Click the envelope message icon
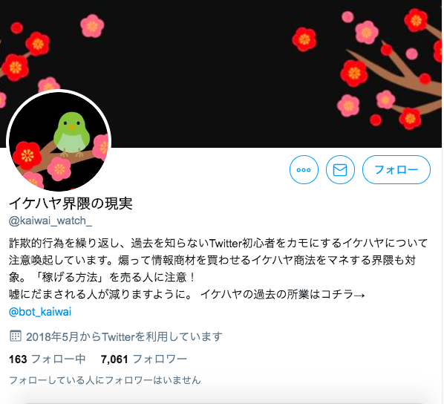 340,170
